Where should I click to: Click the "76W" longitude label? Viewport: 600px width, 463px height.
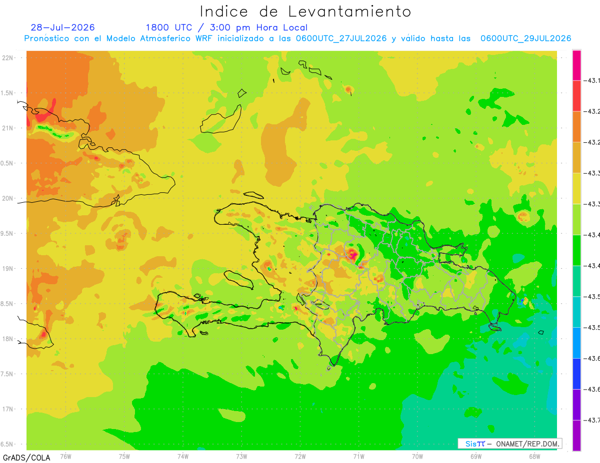click(x=65, y=456)
